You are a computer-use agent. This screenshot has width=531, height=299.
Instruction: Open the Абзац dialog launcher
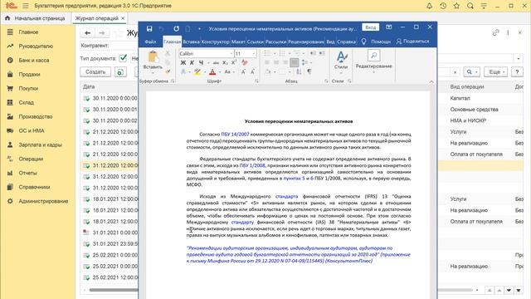pos(326,81)
